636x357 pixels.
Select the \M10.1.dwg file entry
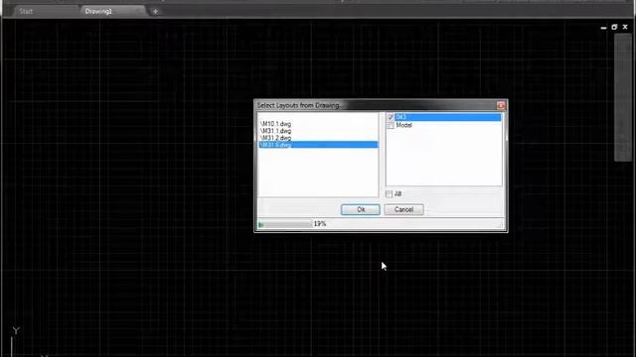pyautogui.click(x=276, y=124)
